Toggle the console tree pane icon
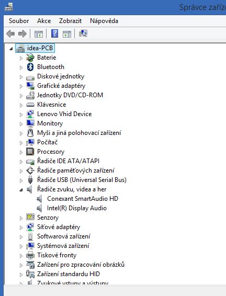The width and height of the screenshot is (226, 296). (x=39, y=34)
